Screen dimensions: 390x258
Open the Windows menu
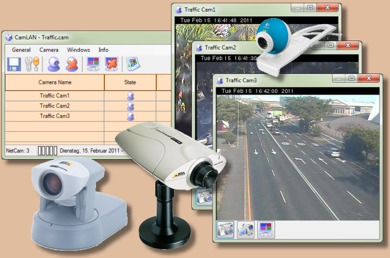(x=78, y=50)
